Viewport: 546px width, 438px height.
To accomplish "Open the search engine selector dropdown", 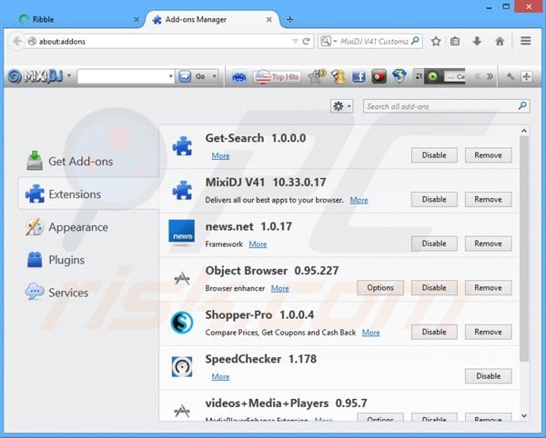I will pos(329,42).
